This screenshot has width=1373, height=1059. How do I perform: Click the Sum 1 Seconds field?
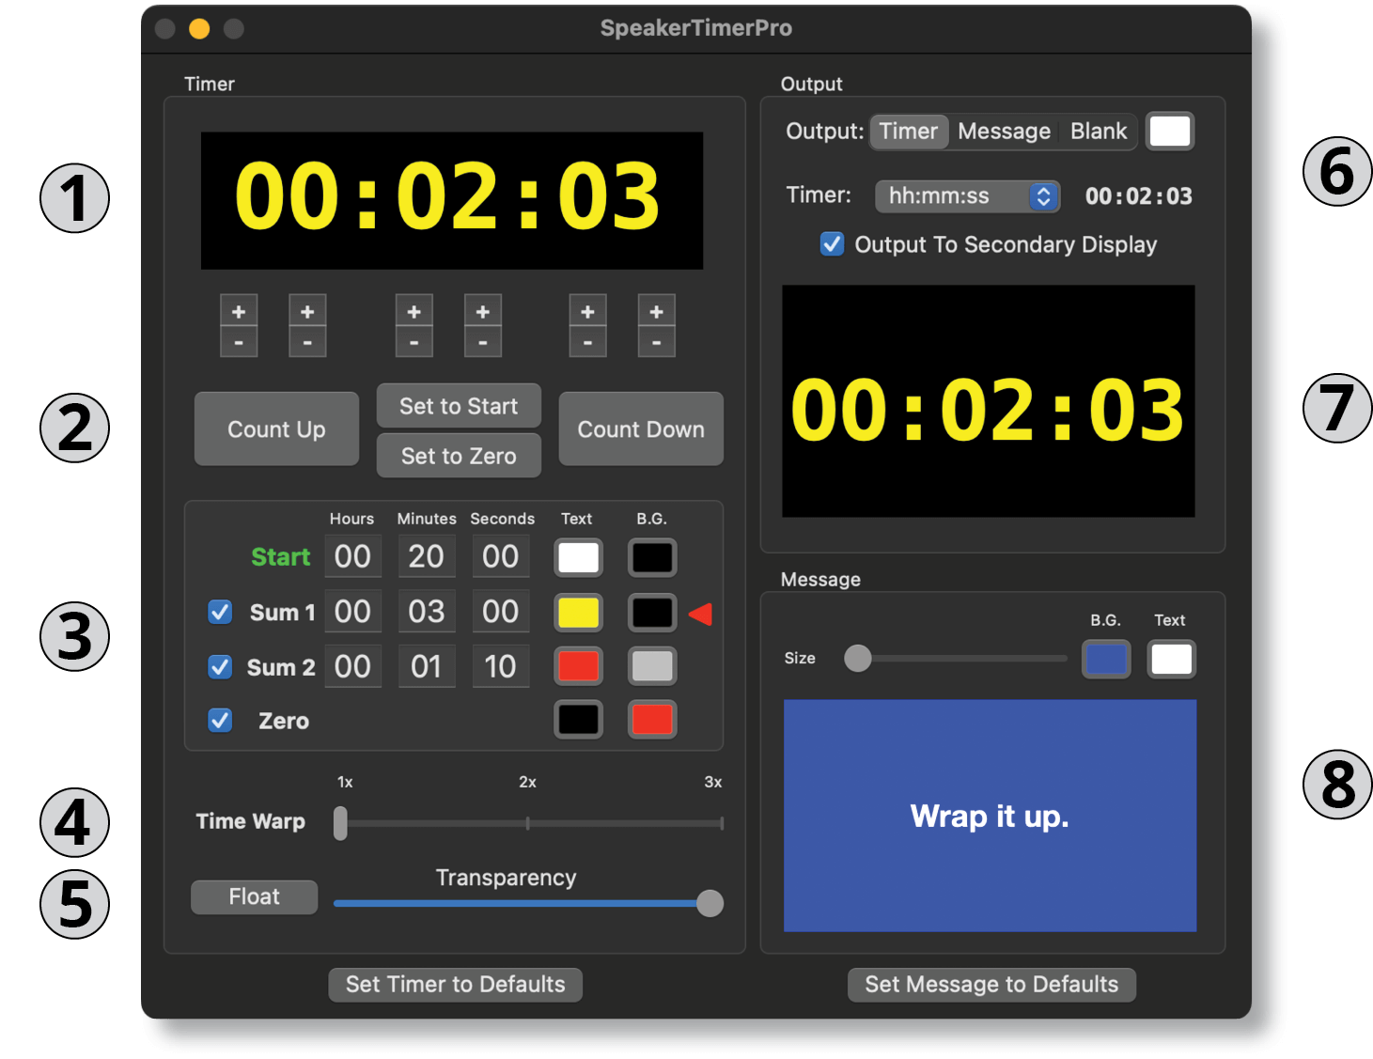pyautogui.click(x=501, y=612)
